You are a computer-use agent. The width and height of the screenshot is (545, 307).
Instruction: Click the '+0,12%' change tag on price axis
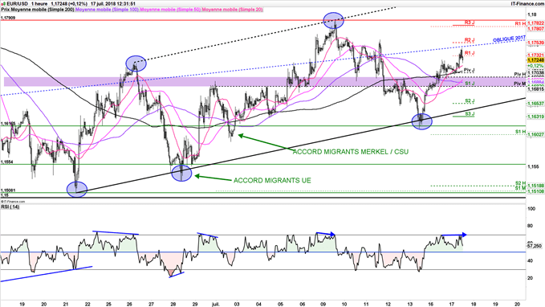coord(535,66)
